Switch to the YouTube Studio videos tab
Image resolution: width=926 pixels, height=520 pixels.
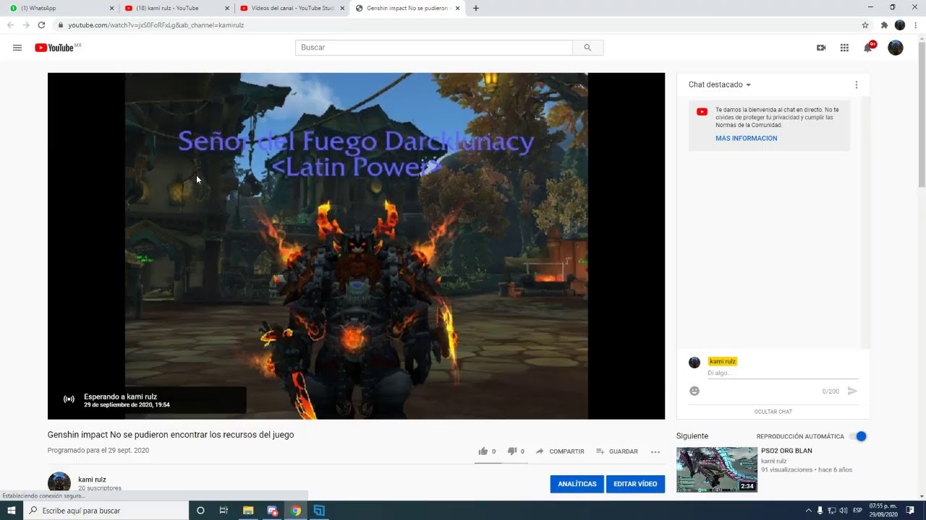292,8
